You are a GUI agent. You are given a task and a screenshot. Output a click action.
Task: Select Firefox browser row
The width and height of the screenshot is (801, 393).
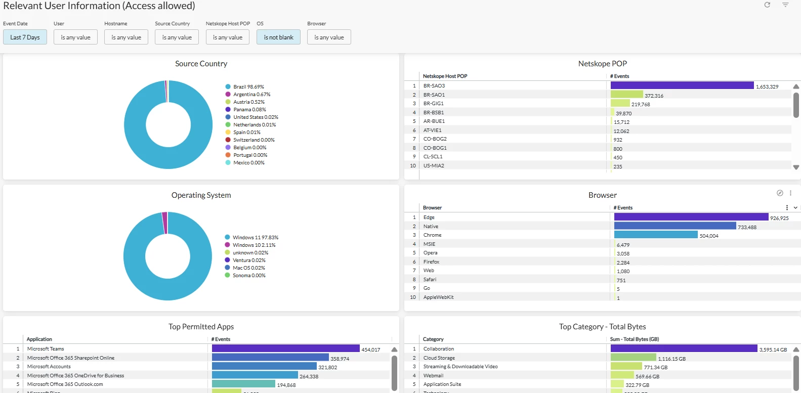[x=602, y=261]
